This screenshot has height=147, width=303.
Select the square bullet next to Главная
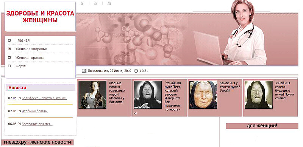[9, 40]
